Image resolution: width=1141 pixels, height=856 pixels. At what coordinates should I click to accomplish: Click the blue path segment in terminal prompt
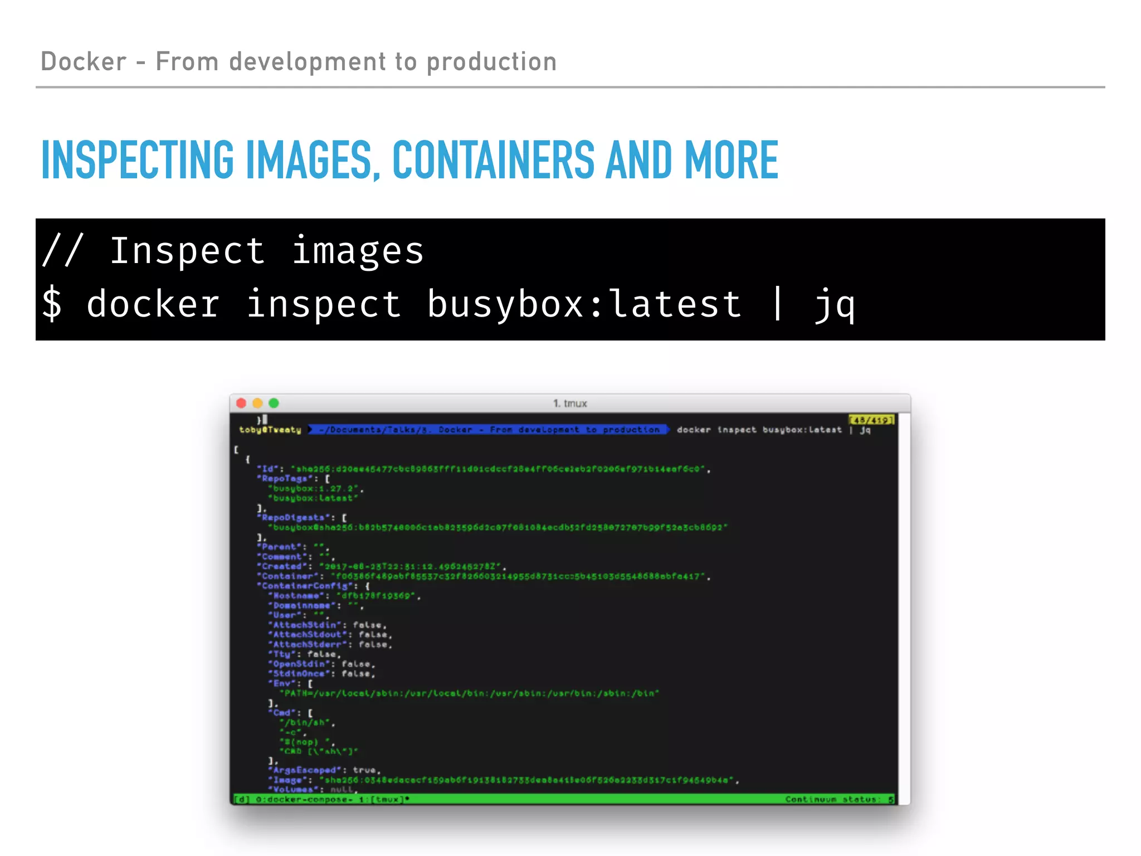pyautogui.click(x=489, y=430)
